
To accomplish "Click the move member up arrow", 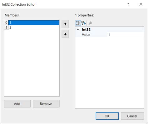I will click(x=65, y=24).
